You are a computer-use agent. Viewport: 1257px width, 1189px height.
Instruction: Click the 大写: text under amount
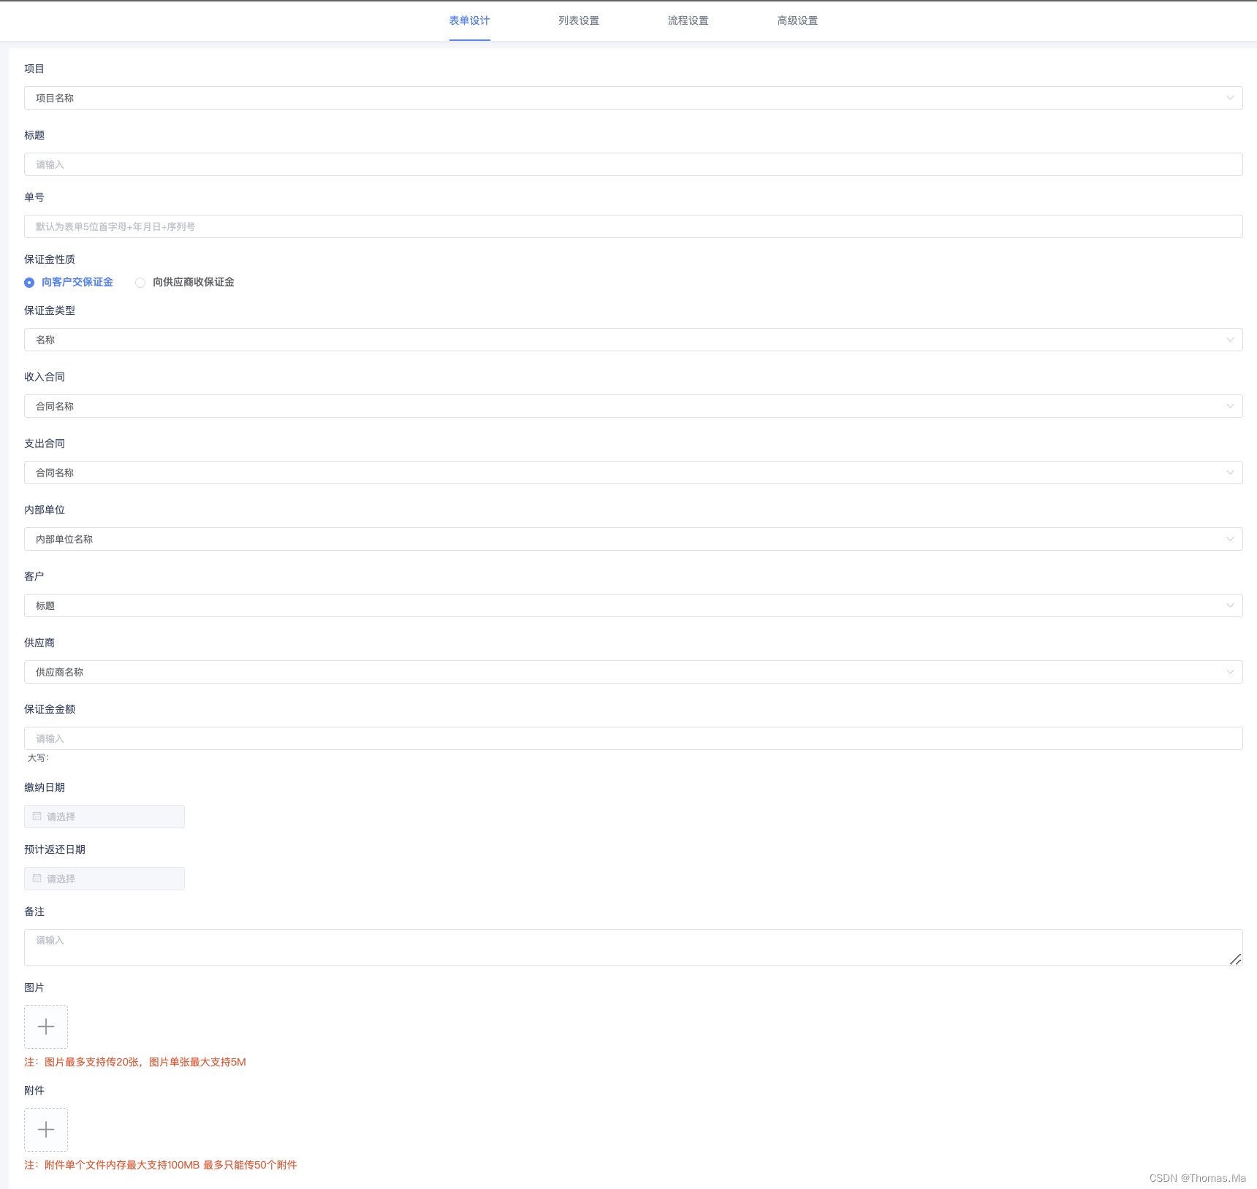pos(38,758)
